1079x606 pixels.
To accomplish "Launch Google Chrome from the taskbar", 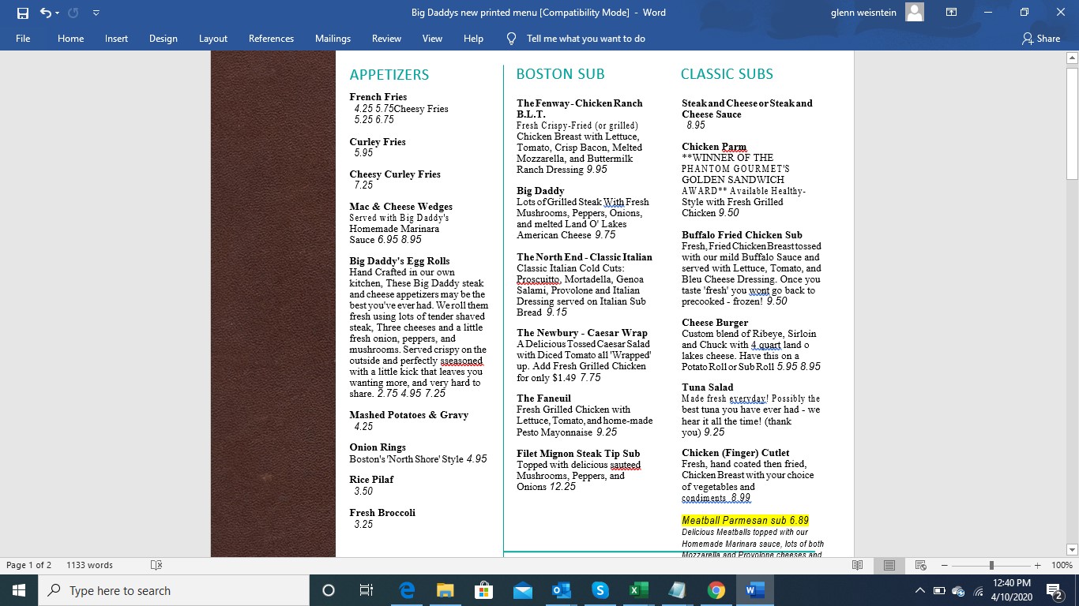I will coord(716,590).
